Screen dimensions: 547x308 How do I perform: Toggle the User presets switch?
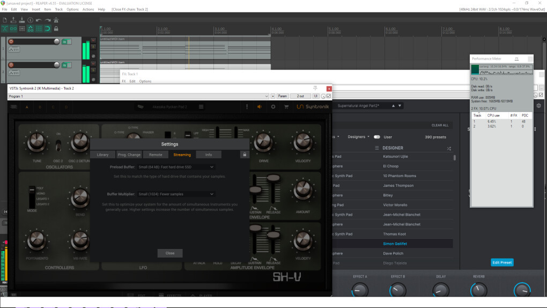coord(377,137)
